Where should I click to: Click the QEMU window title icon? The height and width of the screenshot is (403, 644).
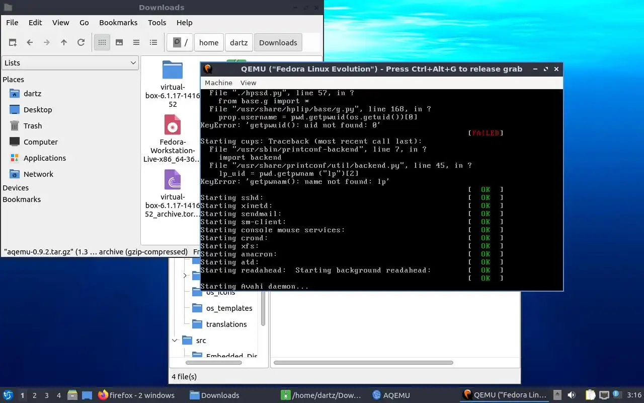[x=208, y=69]
